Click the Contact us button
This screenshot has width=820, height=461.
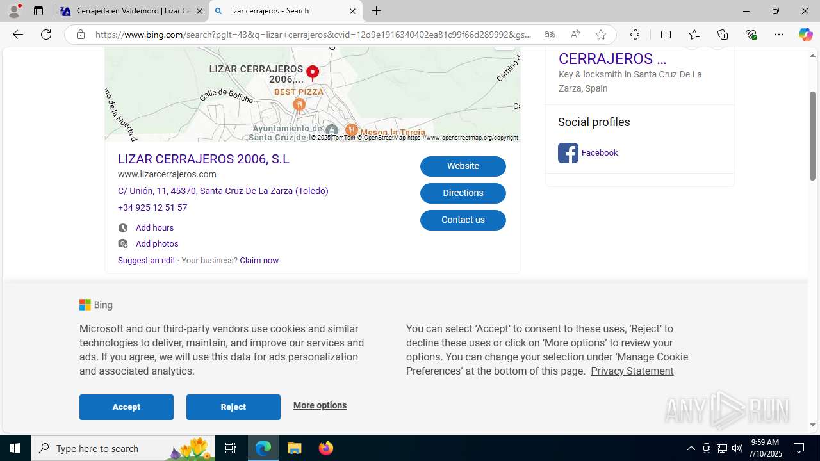(463, 220)
